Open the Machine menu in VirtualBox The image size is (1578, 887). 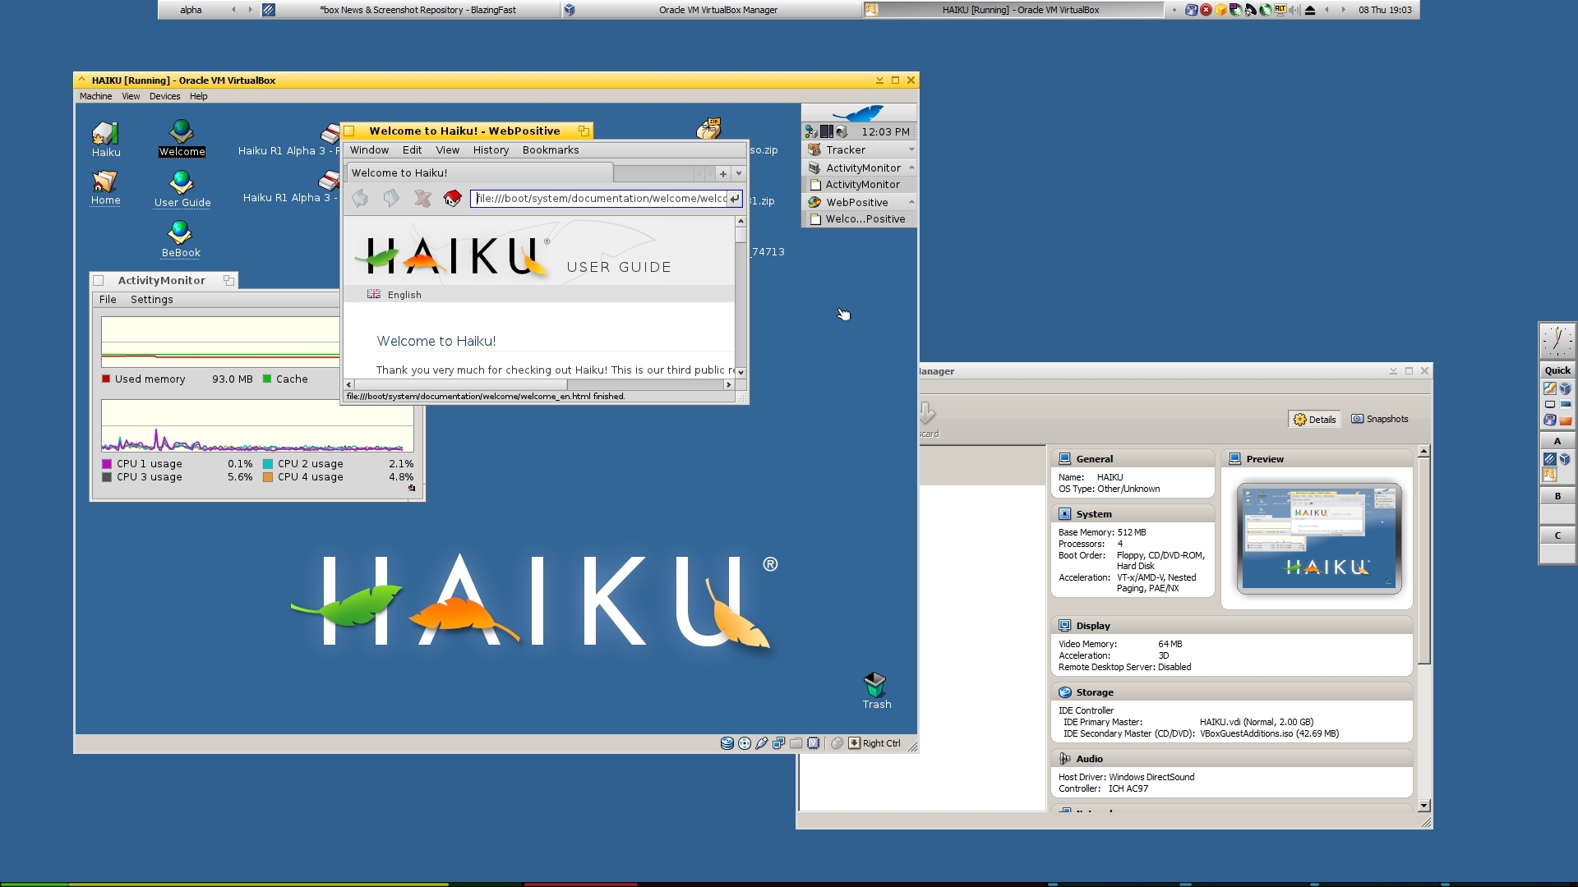click(x=95, y=96)
